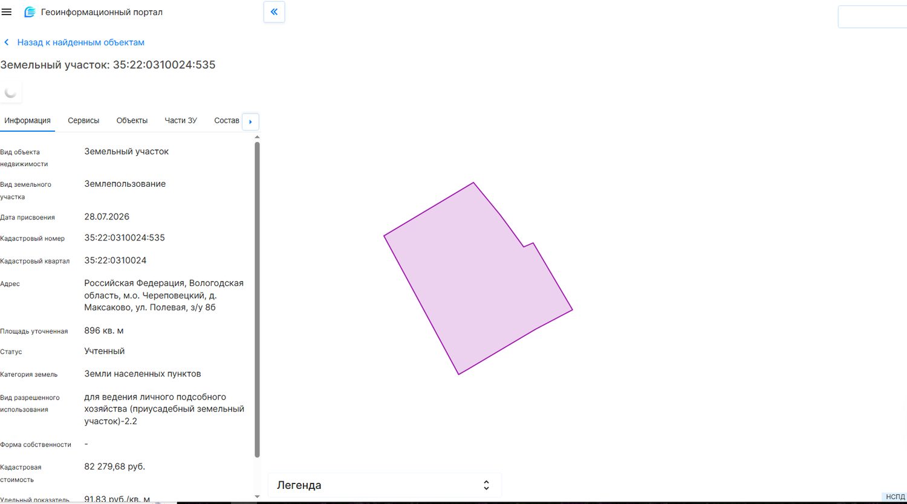Screen dimensions: 907x504
Task: Switch to the Состав tab
Action: point(227,120)
